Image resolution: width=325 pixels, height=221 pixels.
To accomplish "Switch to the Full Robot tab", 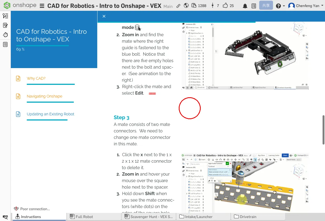I will click(84, 217).
